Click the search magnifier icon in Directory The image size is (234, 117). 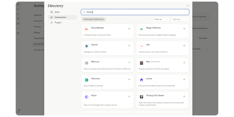click(84, 12)
